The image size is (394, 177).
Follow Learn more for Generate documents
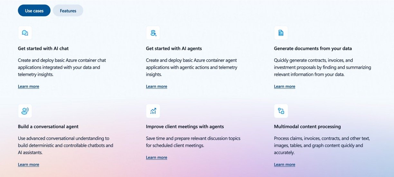pos(285,86)
